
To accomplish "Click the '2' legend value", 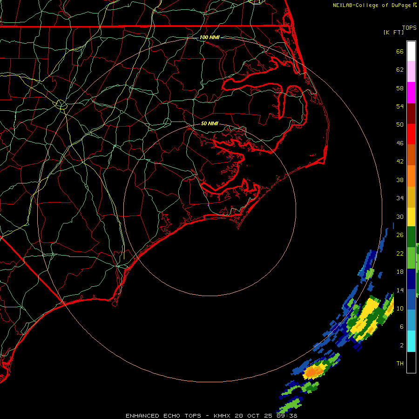I will pos(402,345).
